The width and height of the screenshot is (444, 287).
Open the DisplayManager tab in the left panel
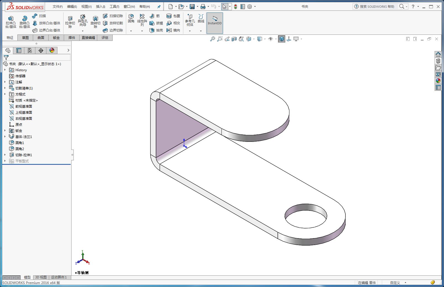point(52,51)
